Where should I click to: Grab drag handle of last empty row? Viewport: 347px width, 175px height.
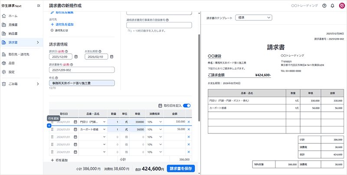pos(52,152)
